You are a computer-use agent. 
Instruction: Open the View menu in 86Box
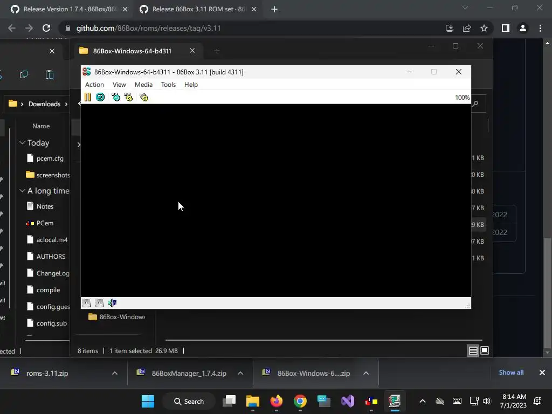tap(119, 85)
